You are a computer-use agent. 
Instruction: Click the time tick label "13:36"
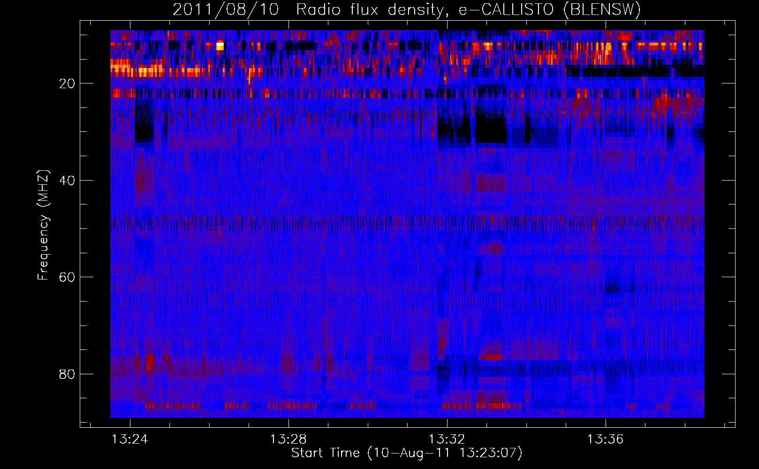(606, 439)
